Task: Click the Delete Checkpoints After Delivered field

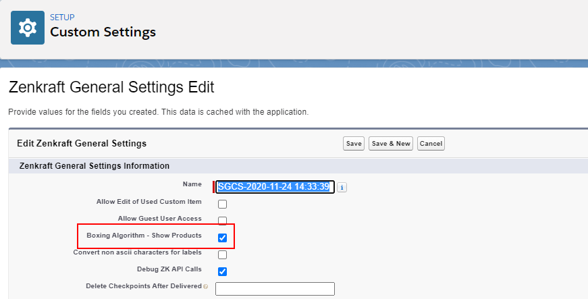Action: pyautogui.click(x=275, y=289)
